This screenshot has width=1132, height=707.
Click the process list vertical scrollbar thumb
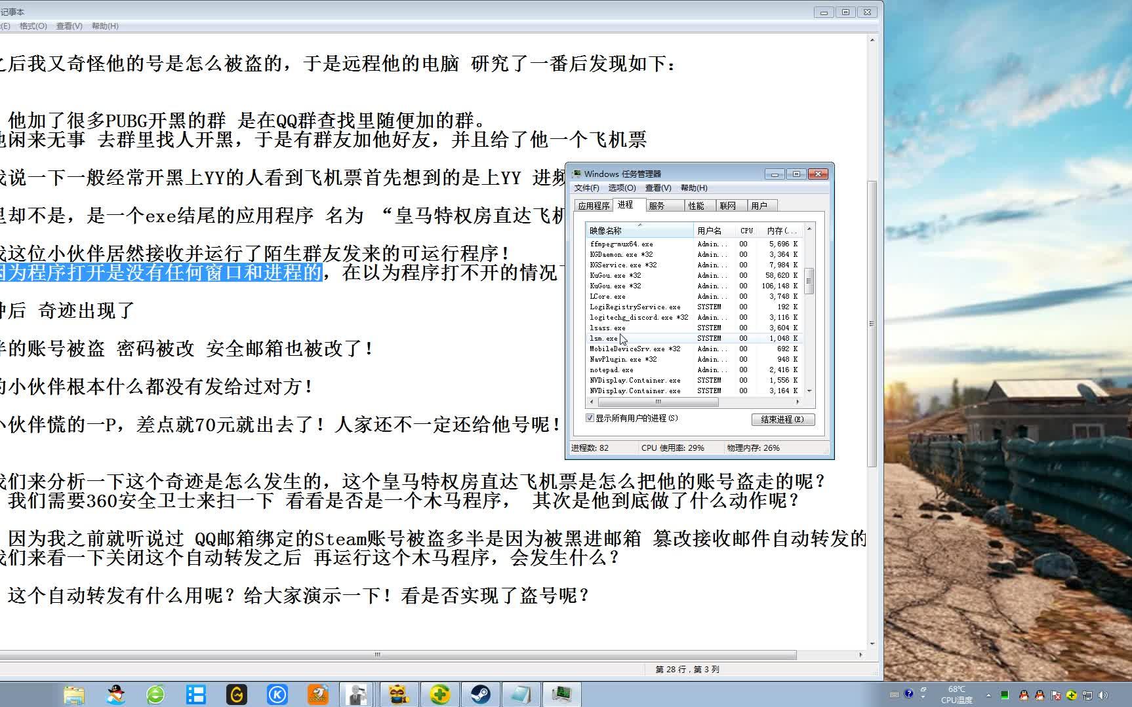pyautogui.click(x=809, y=281)
